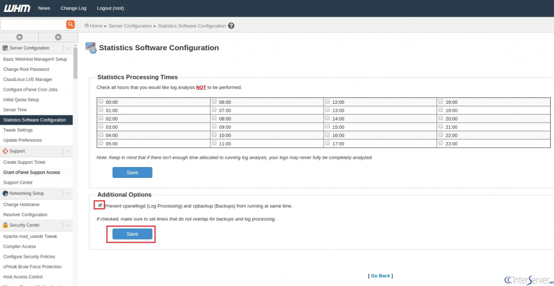The height and width of the screenshot is (286, 554).
Task: Open the help question mark icon
Action: point(231,26)
